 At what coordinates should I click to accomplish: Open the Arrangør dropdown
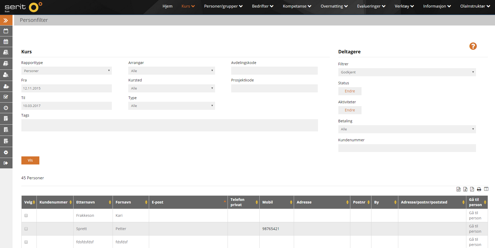172,71
